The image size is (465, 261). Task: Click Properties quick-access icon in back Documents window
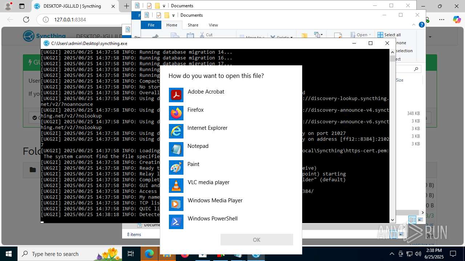149,5
